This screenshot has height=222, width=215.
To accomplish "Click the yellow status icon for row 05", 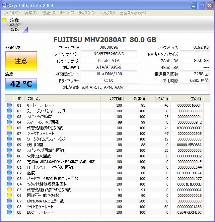I will (9, 128).
